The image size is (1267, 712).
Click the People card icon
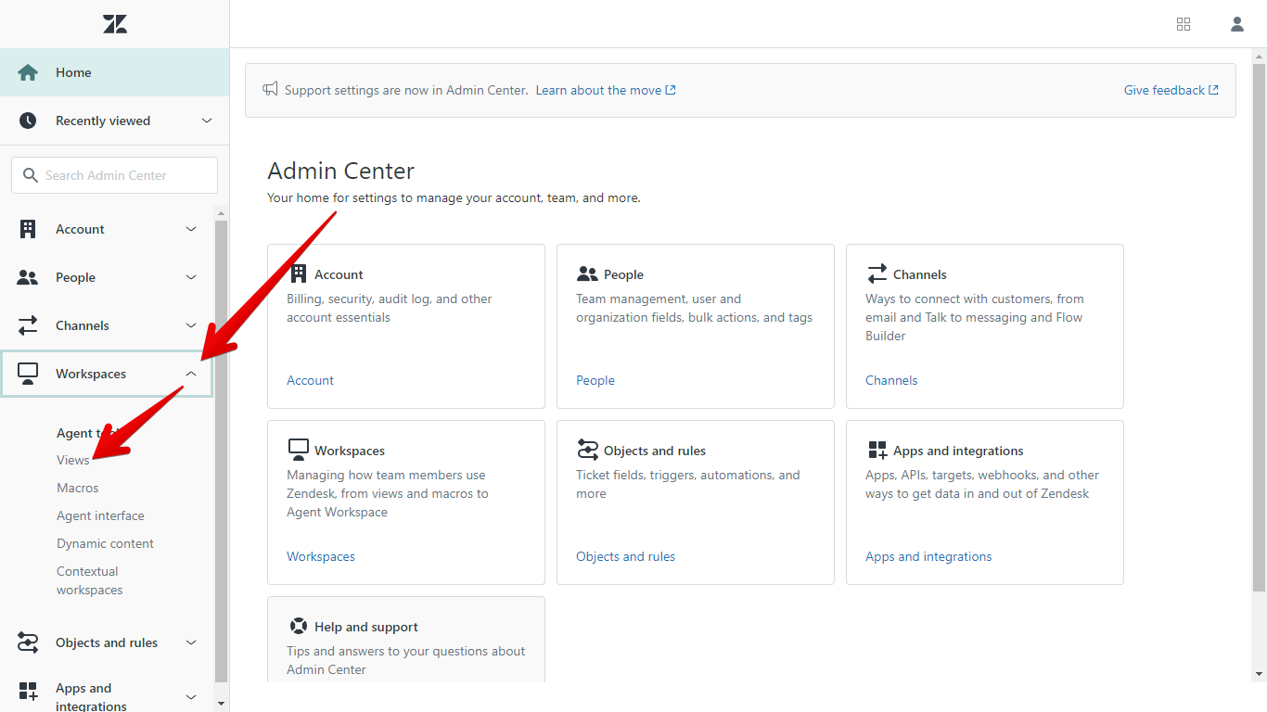click(587, 274)
